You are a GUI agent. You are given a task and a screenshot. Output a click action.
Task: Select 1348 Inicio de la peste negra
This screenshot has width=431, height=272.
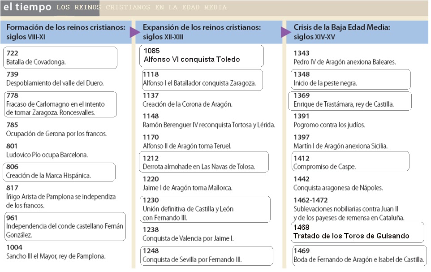pyautogui.click(x=351, y=79)
